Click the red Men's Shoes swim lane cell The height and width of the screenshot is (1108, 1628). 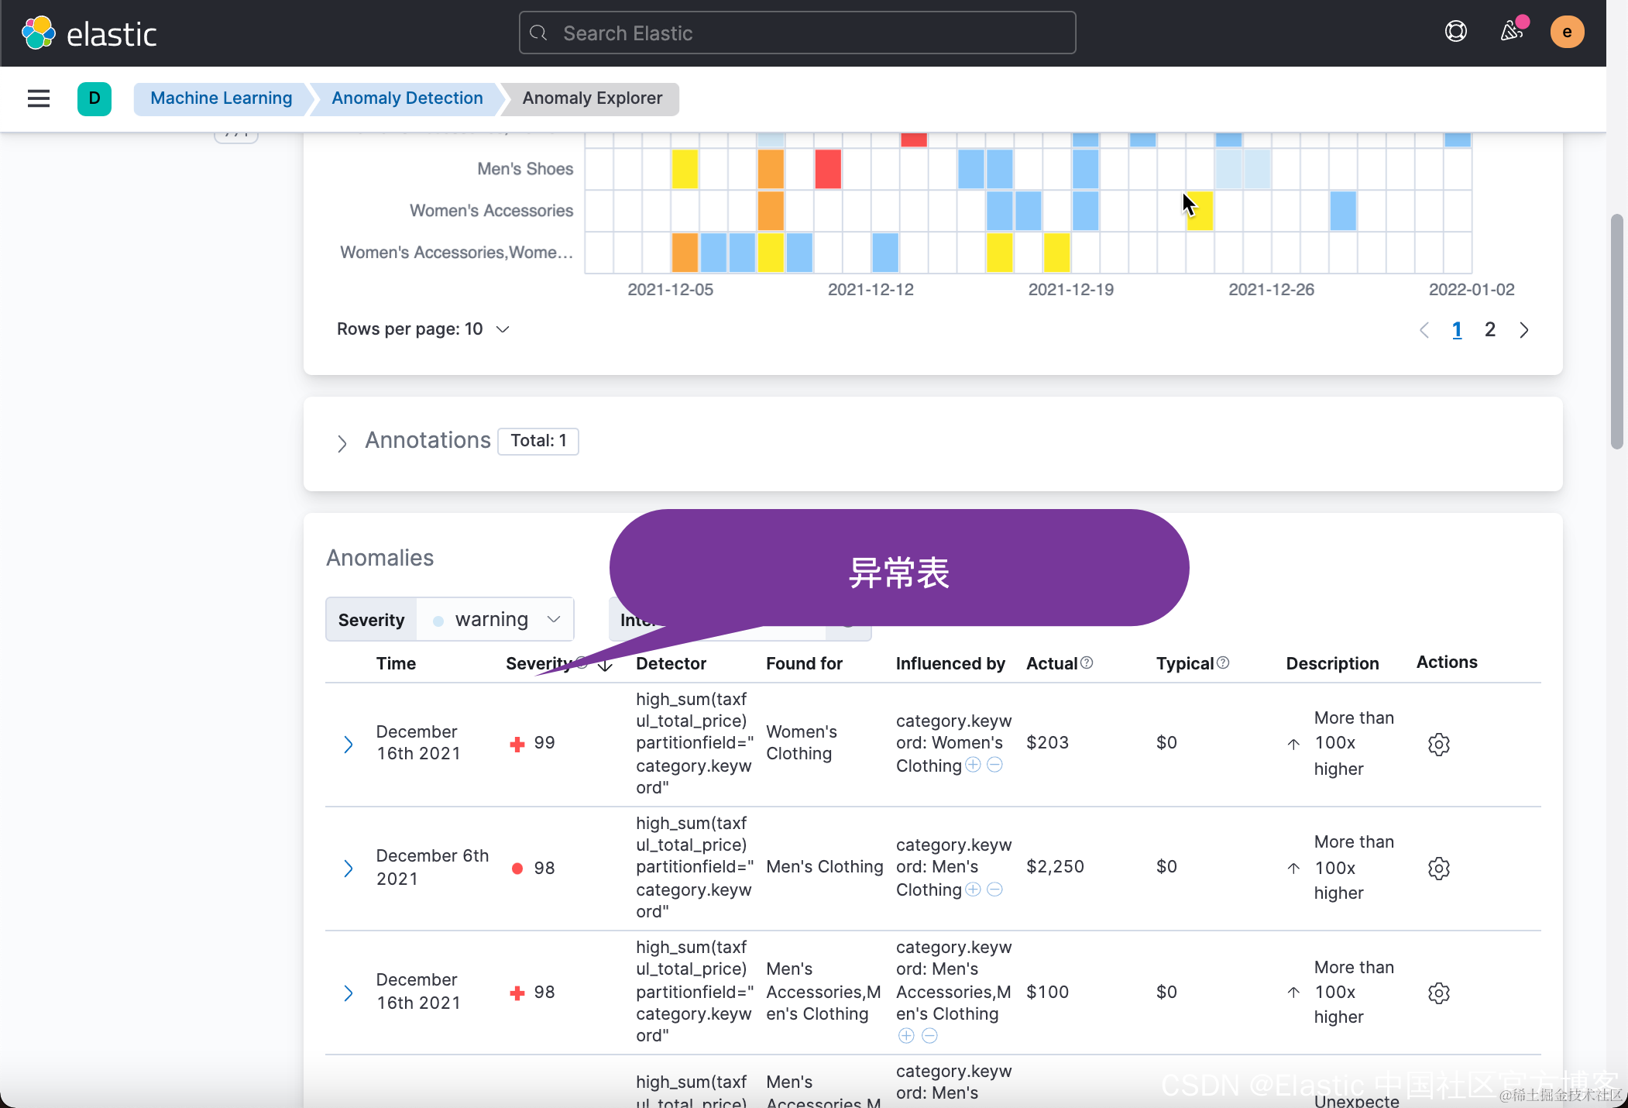pos(827,169)
